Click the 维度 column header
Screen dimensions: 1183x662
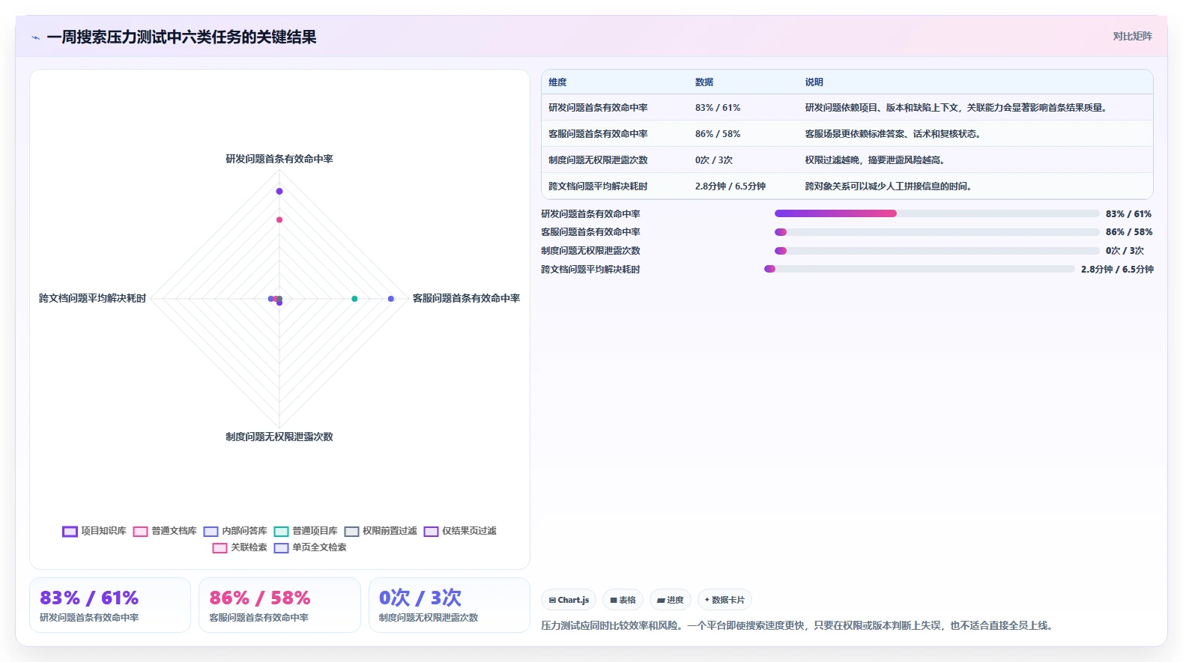point(557,82)
